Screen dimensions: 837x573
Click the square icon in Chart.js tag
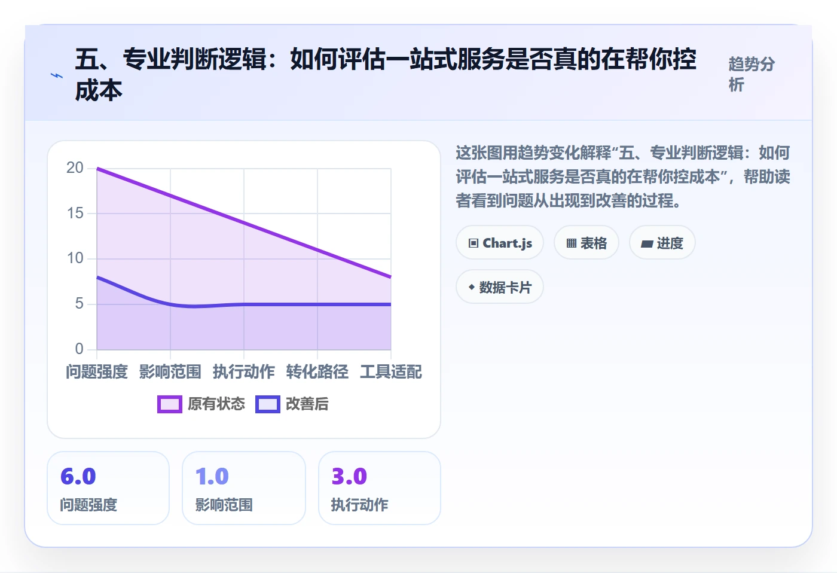(474, 243)
